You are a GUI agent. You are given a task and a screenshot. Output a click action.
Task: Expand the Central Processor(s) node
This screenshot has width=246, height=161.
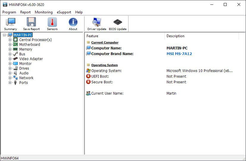pos(10,40)
